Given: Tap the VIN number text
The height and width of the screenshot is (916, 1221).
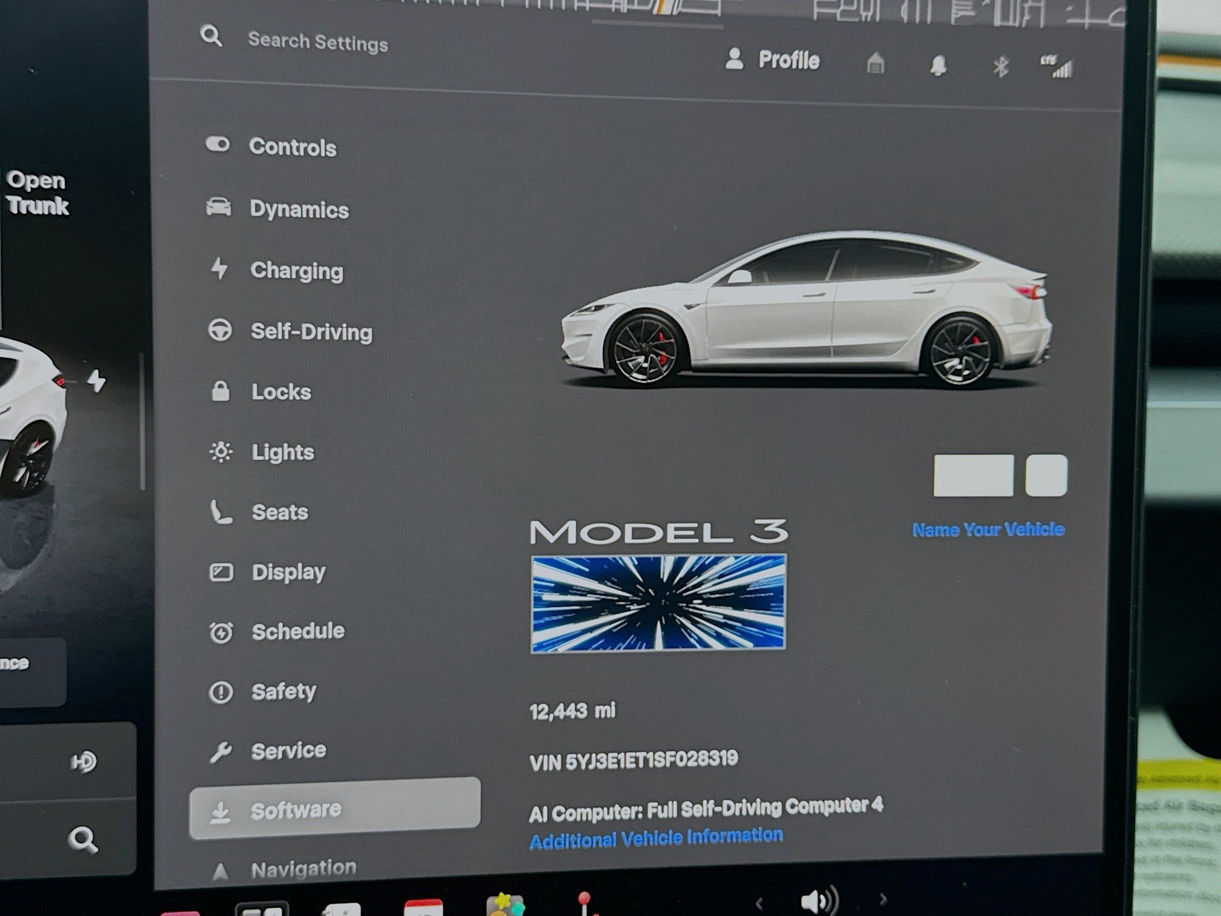Looking at the screenshot, I should [x=634, y=760].
